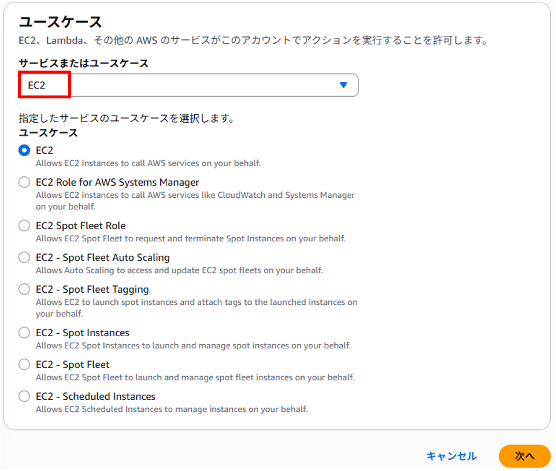Choose EC2 Role for AWS Systems Manager radio
Viewport: 556px width, 471px height.
[24, 182]
